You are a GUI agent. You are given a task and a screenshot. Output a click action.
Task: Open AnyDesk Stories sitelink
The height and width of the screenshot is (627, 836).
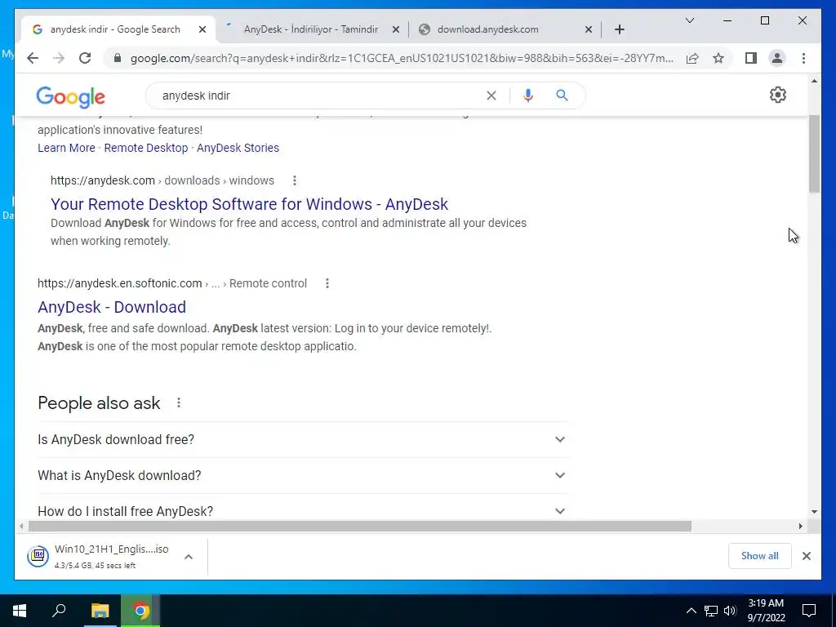coord(238,148)
